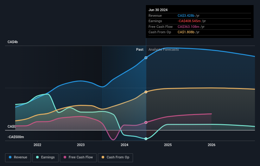This screenshot has height=166, width=260.
Task: Click the CA$4b y-axis label
Action: click(13, 42)
